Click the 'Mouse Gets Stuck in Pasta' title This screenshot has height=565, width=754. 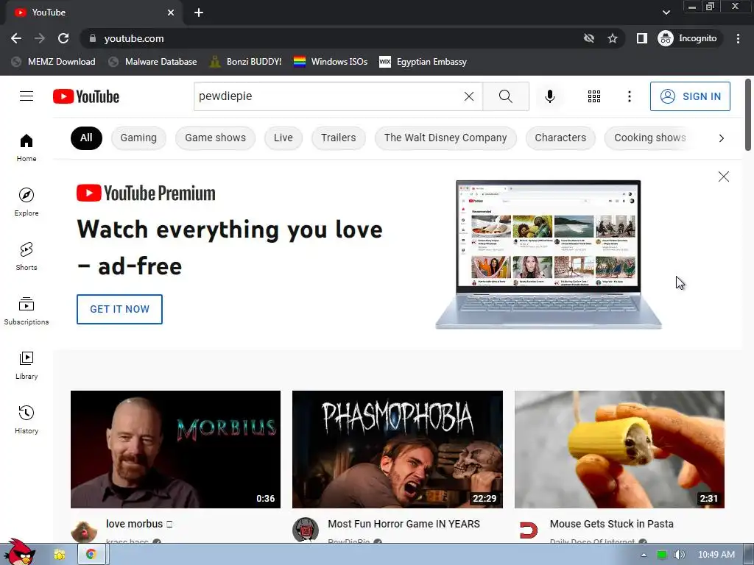click(x=611, y=524)
